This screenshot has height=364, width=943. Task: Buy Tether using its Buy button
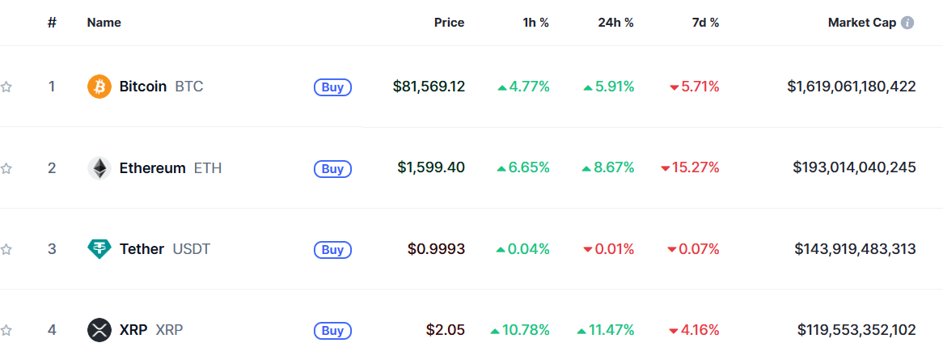point(332,250)
